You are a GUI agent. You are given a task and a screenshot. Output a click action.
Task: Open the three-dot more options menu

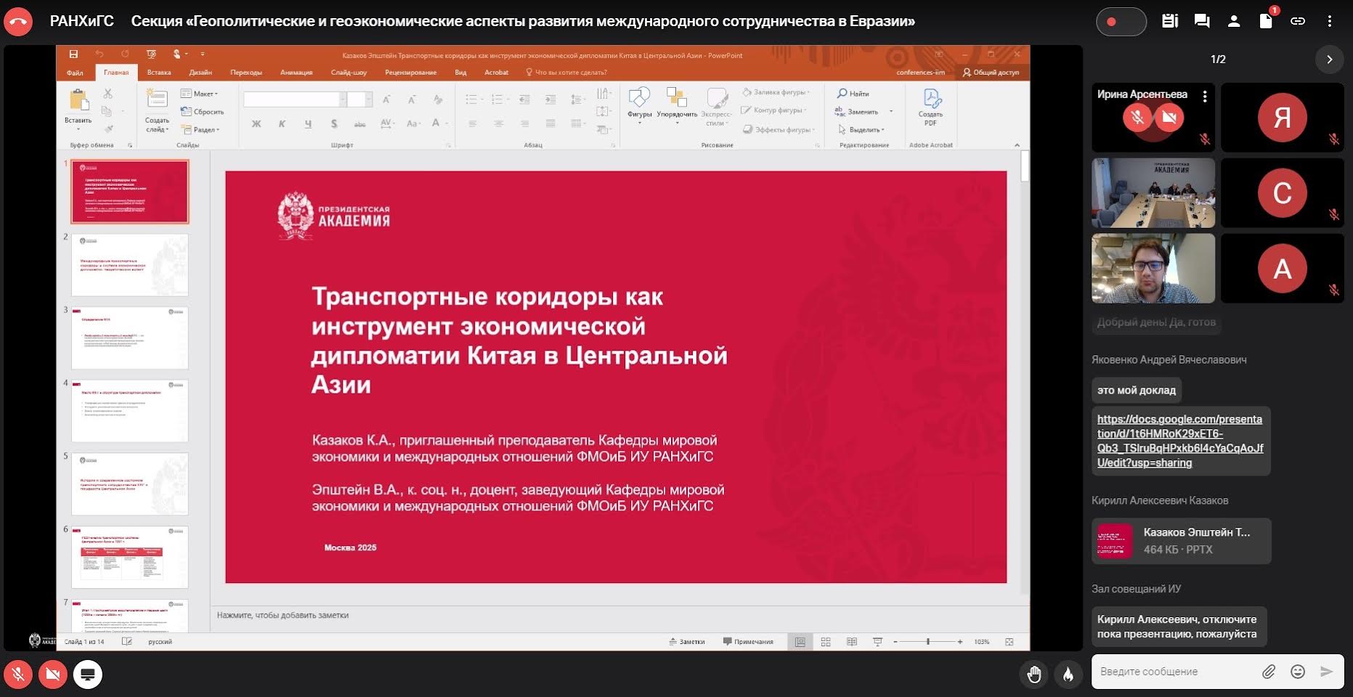click(1330, 21)
